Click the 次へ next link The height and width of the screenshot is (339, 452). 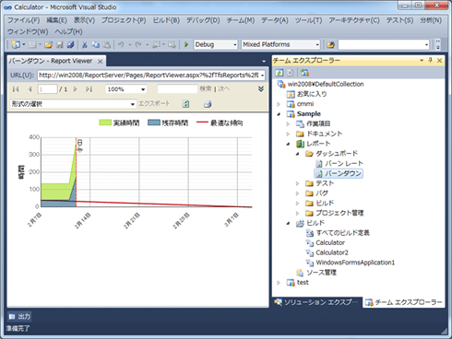pos(224,88)
